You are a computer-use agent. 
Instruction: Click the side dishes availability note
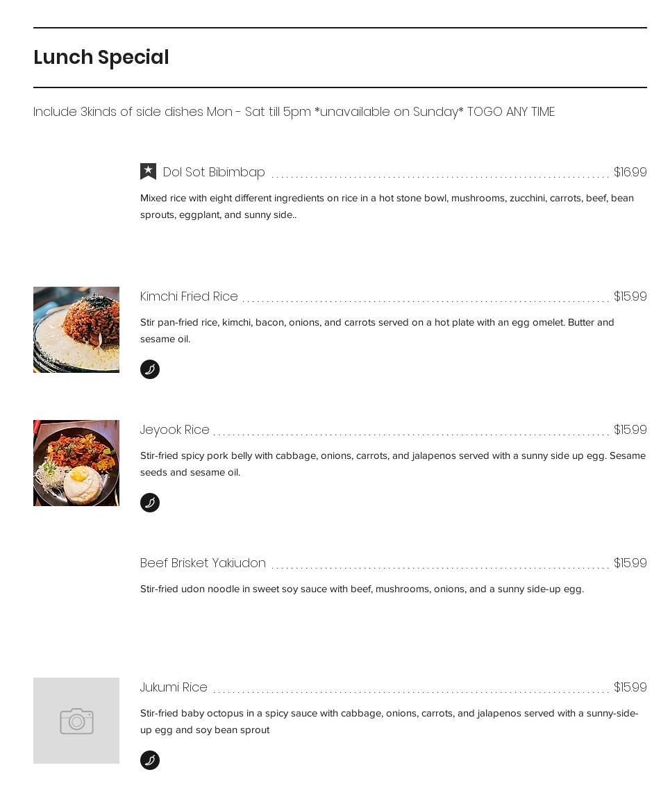pyautogui.click(x=294, y=112)
